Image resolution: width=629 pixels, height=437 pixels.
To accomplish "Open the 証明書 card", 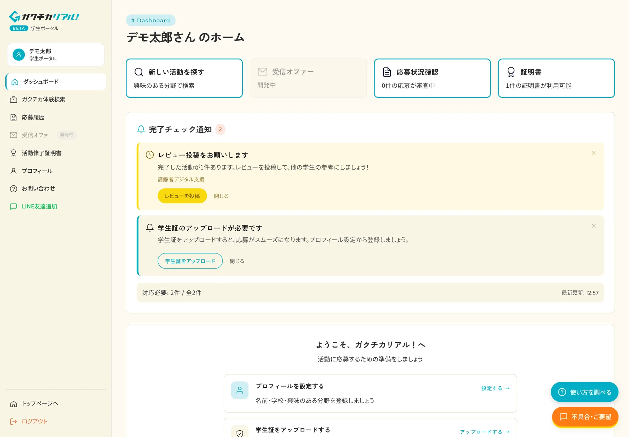I will pos(556,78).
